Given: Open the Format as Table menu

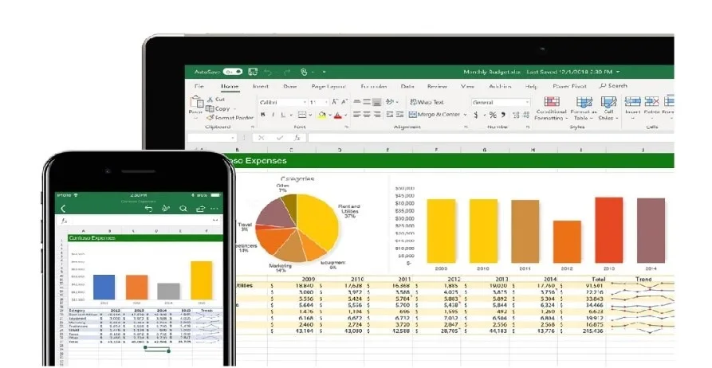Looking at the screenshot, I should pyautogui.click(x=584, y=108).
